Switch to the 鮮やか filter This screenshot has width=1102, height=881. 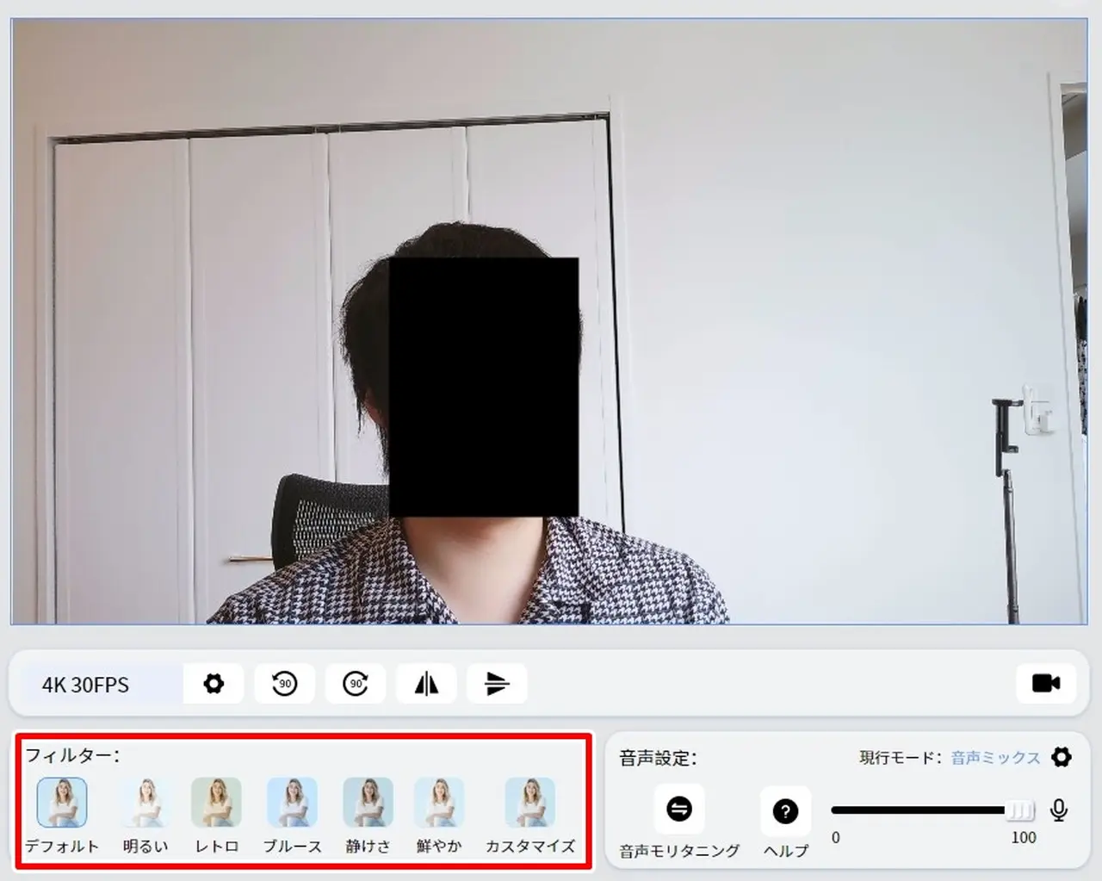point(439,803)
